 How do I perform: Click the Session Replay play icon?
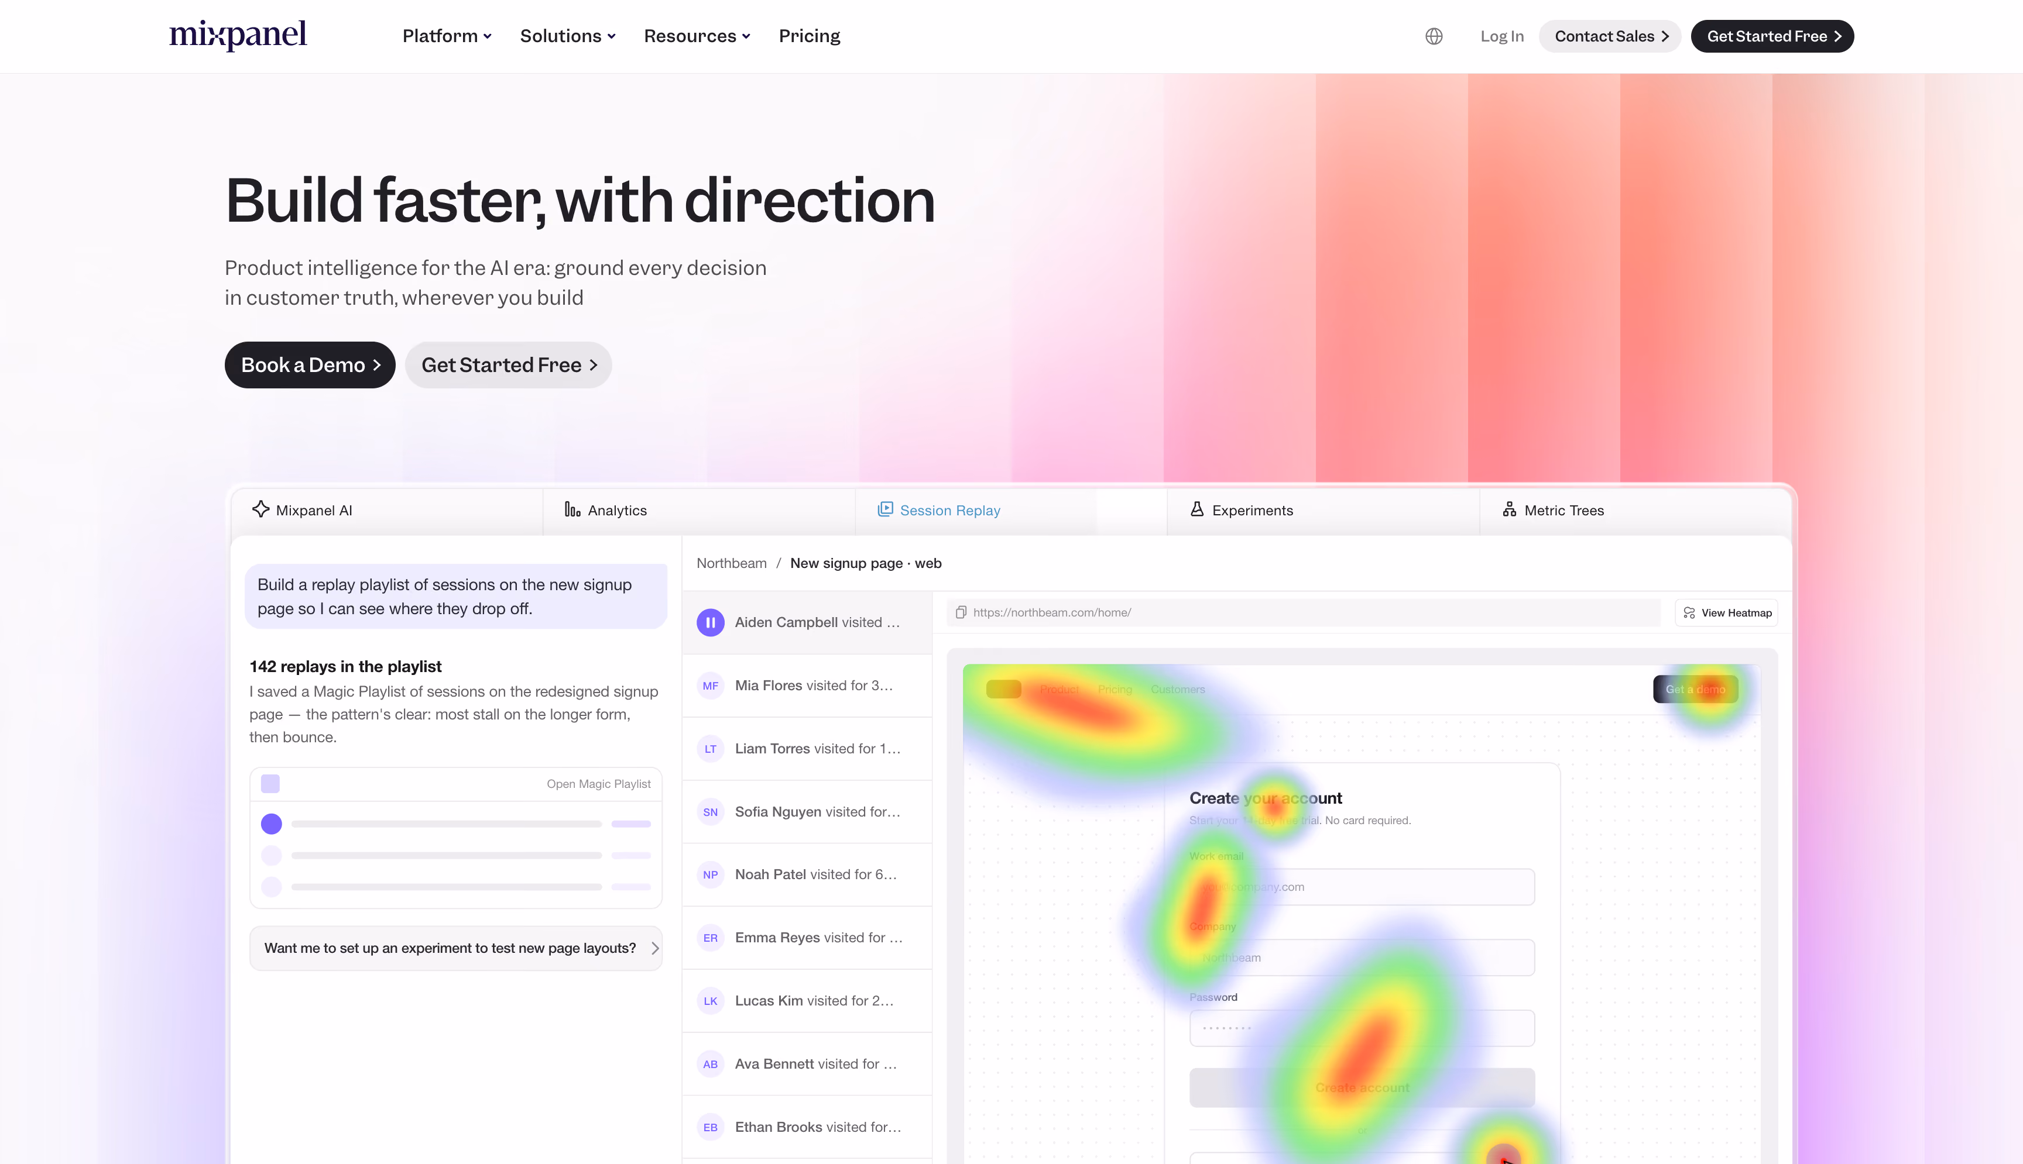click(x=884, y=509)
